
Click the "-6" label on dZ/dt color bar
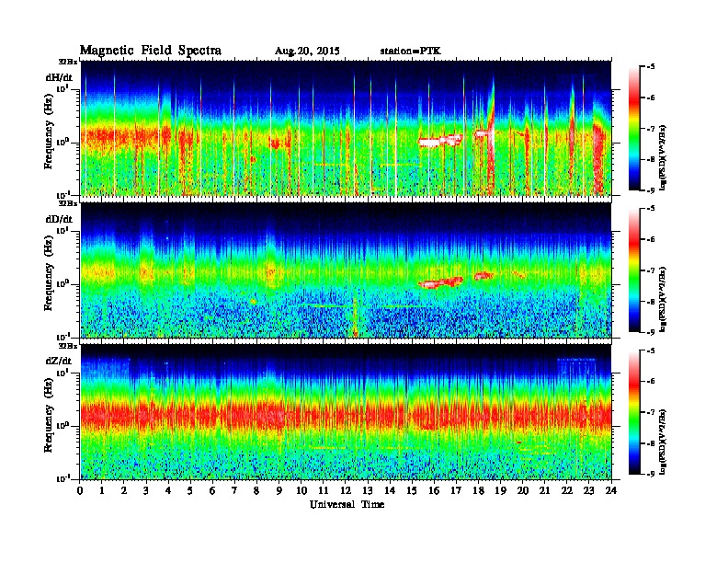651,382
